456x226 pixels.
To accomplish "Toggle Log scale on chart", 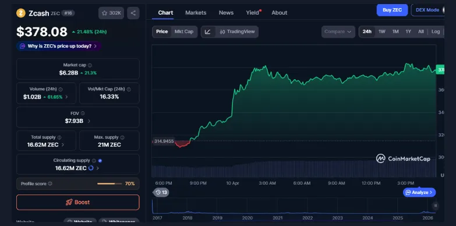I will point(436,31).
